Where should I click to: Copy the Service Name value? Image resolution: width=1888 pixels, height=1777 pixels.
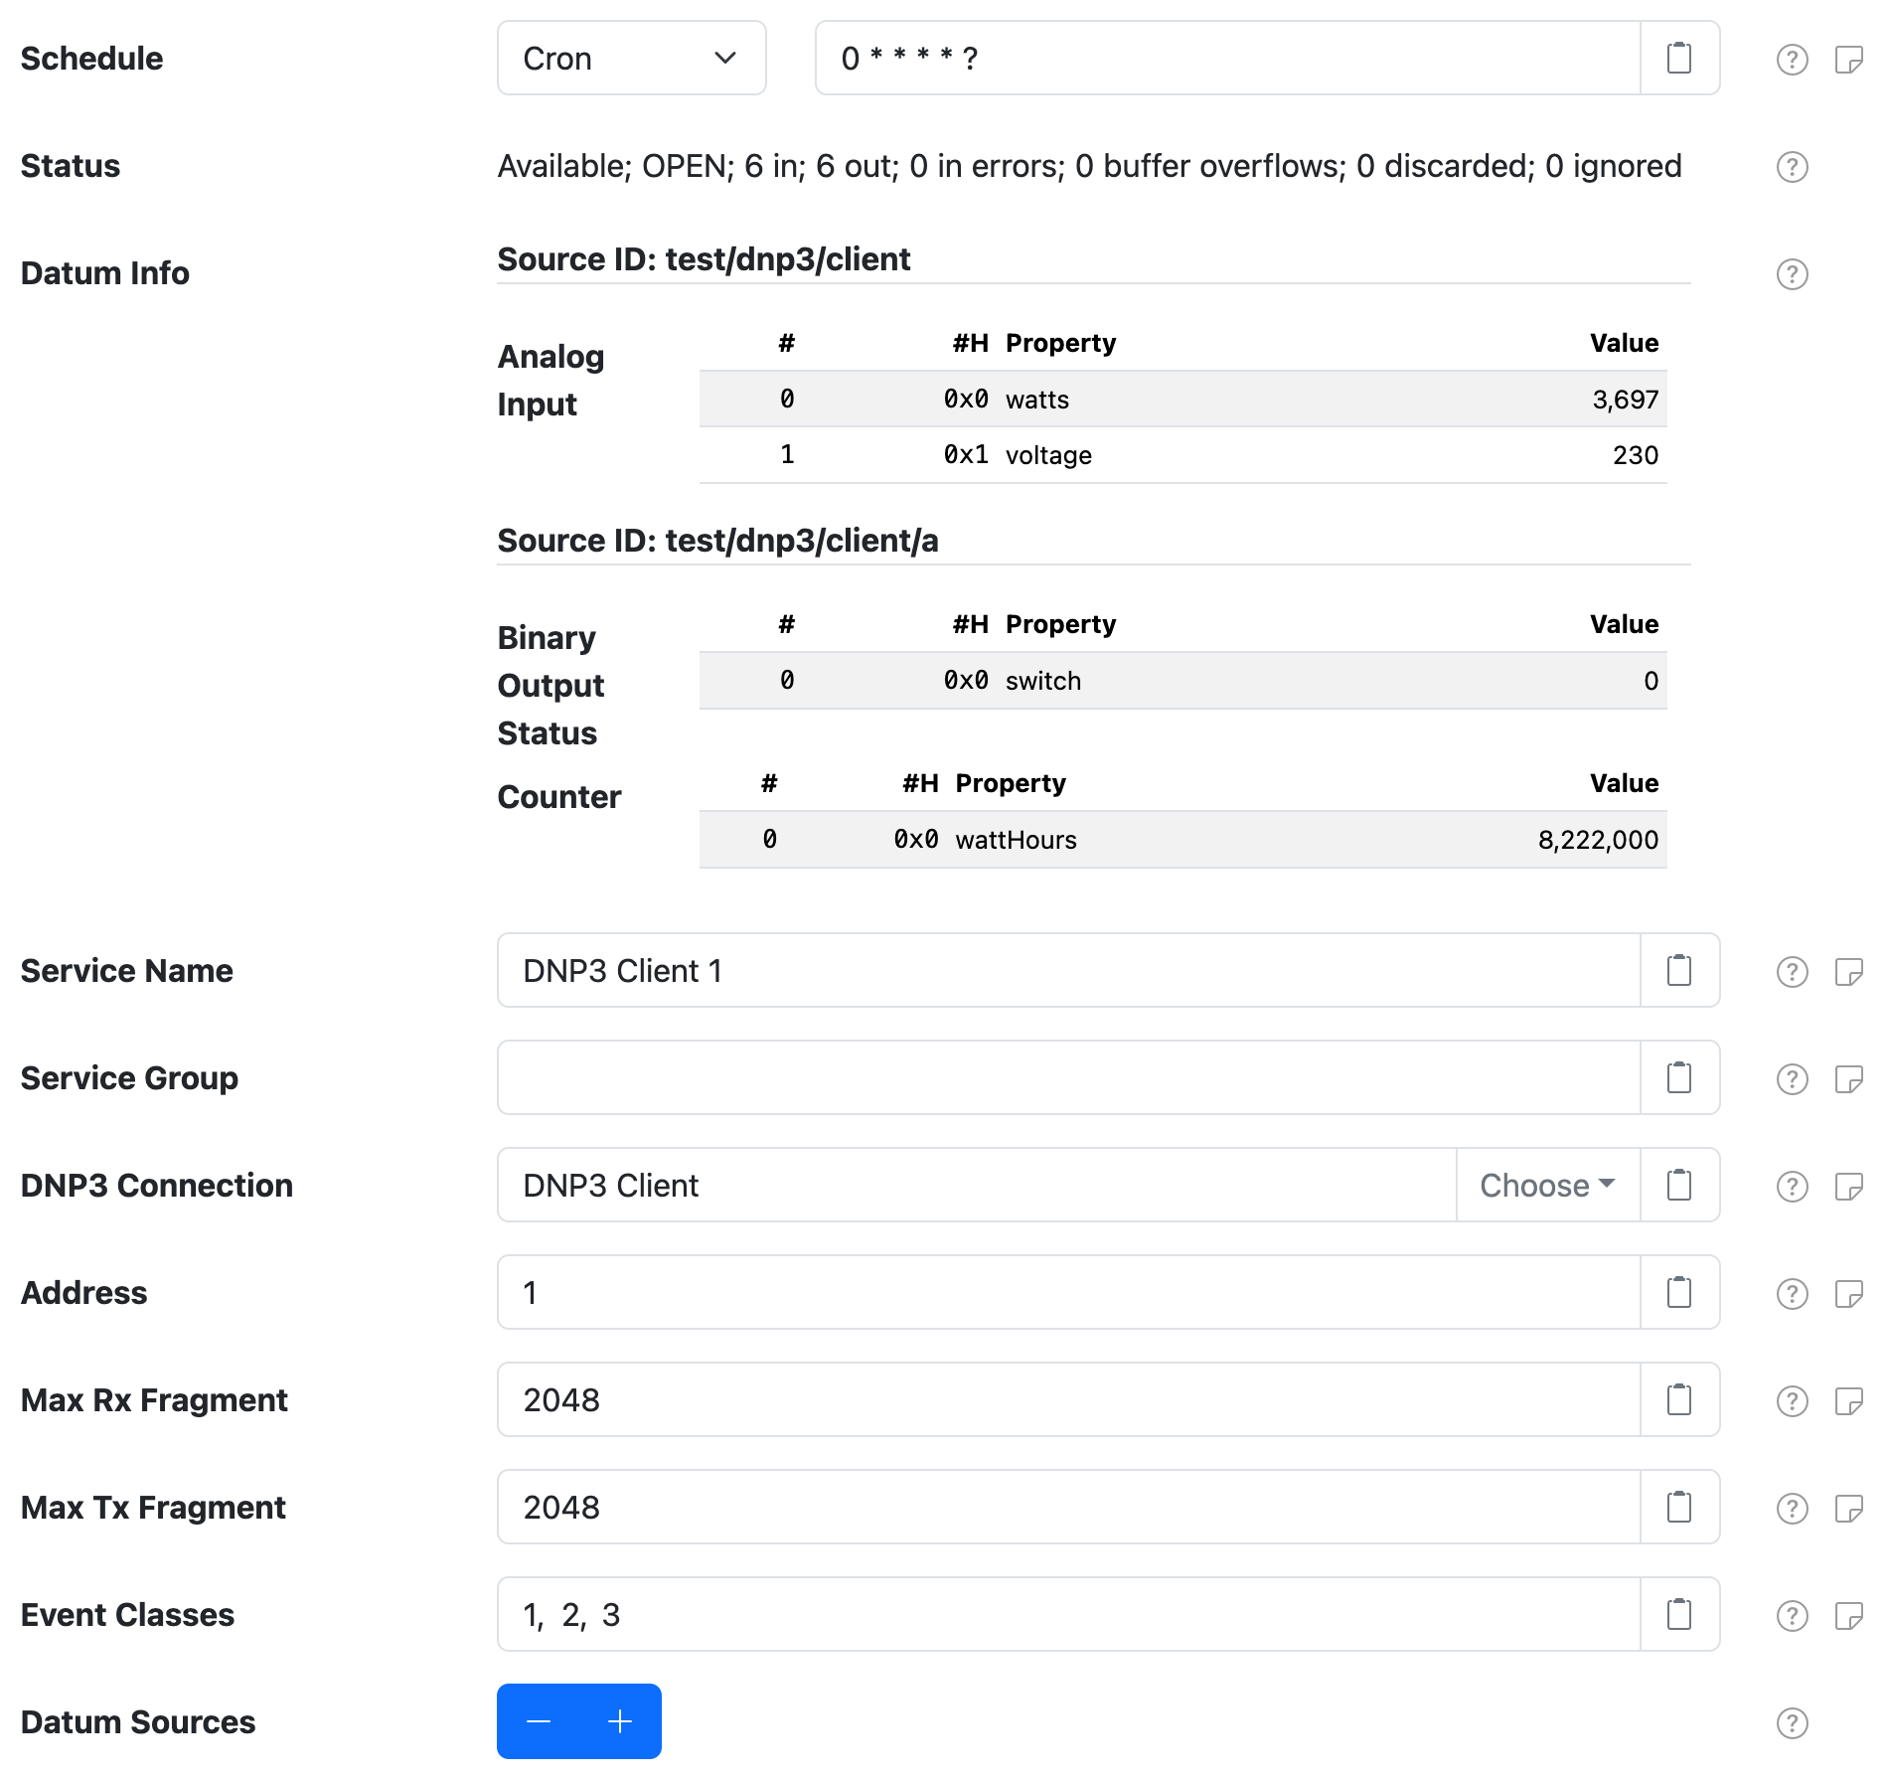tap(1679, 971)
